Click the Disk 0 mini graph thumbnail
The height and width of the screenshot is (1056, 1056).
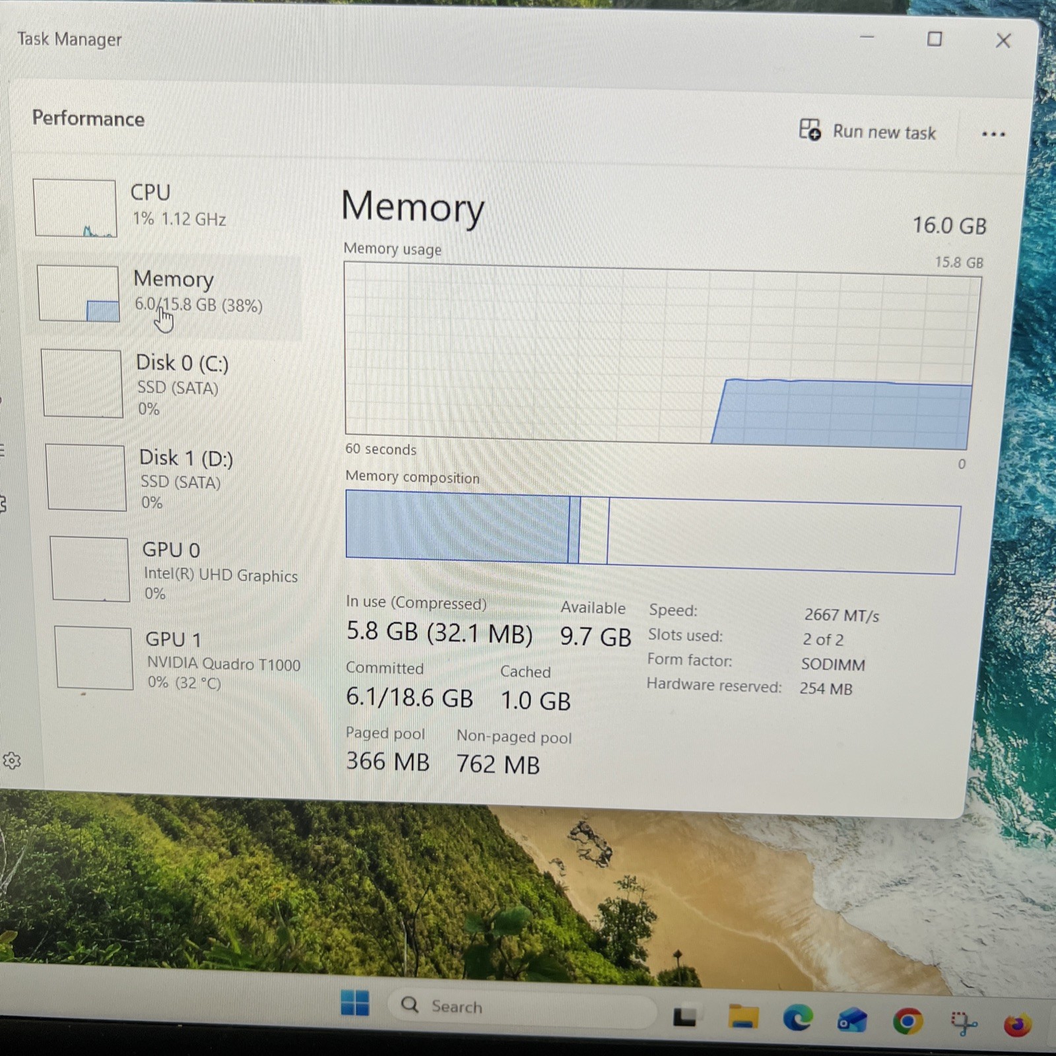(82, 383)
